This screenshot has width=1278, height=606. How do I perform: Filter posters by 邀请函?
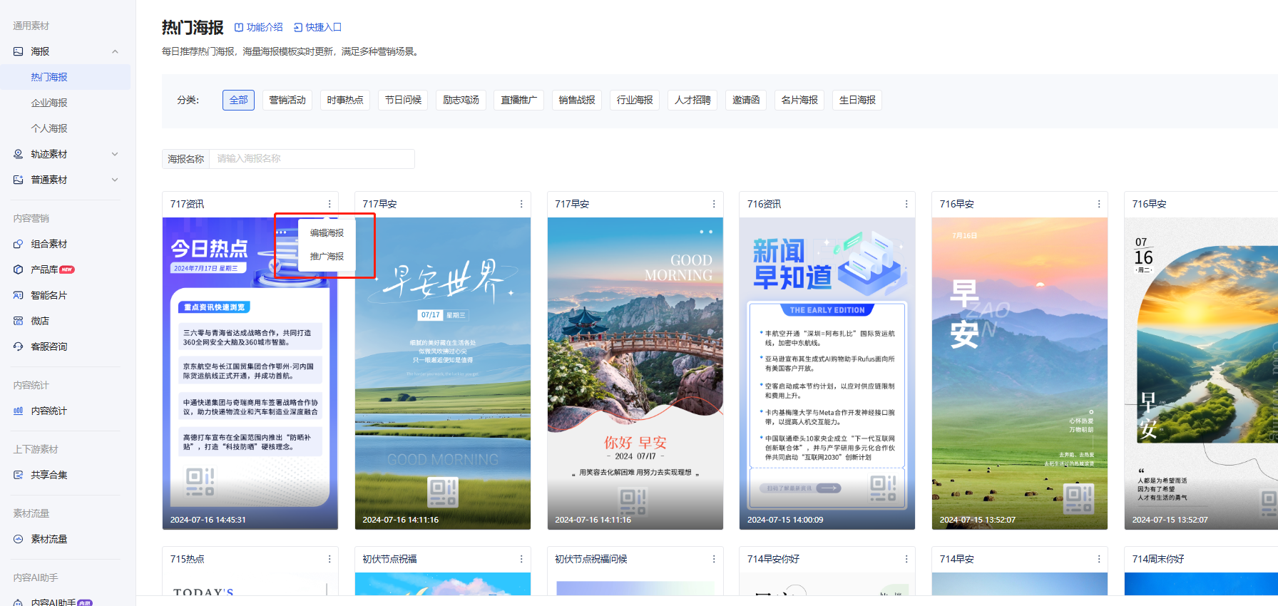(746, 100)
